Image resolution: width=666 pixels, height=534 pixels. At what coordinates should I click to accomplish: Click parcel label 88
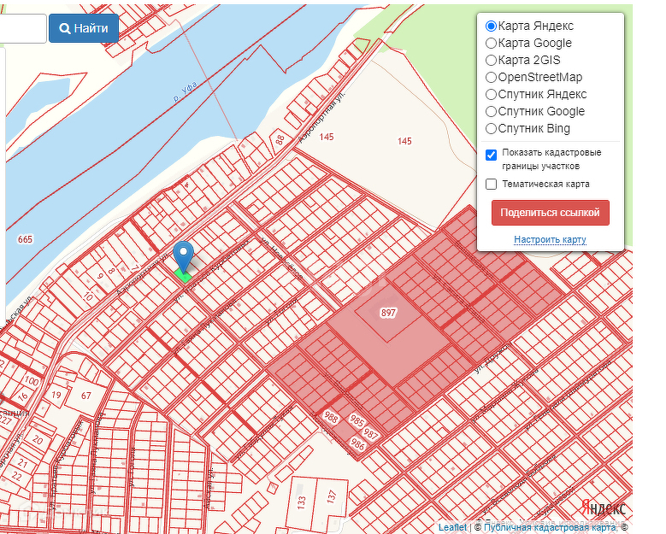pos(280,139)
